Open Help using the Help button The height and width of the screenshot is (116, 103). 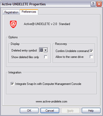[91, 111]
